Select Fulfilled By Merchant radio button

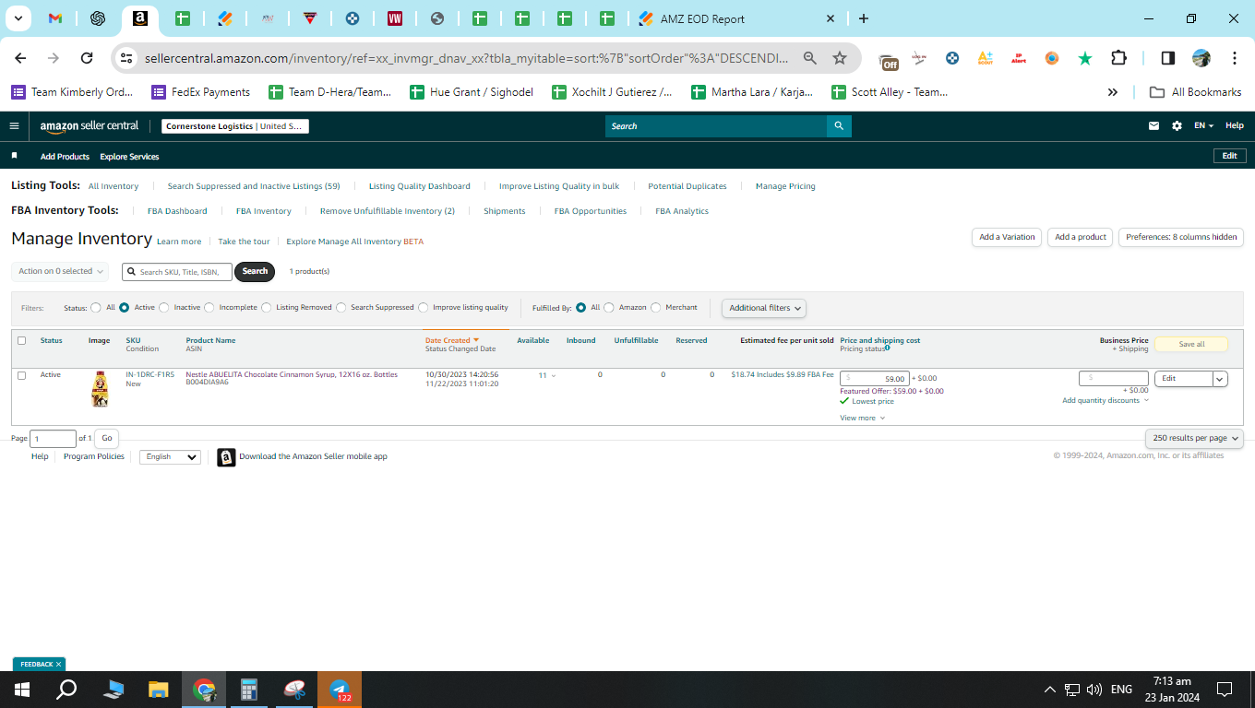tap(656, 308)
